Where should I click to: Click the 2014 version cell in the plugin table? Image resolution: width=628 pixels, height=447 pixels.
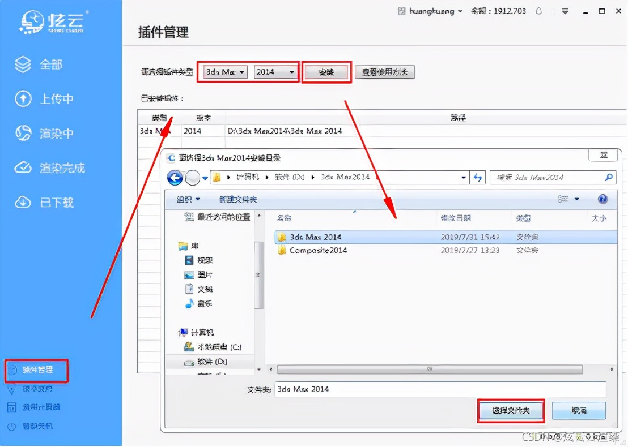[x=192, y=131]
